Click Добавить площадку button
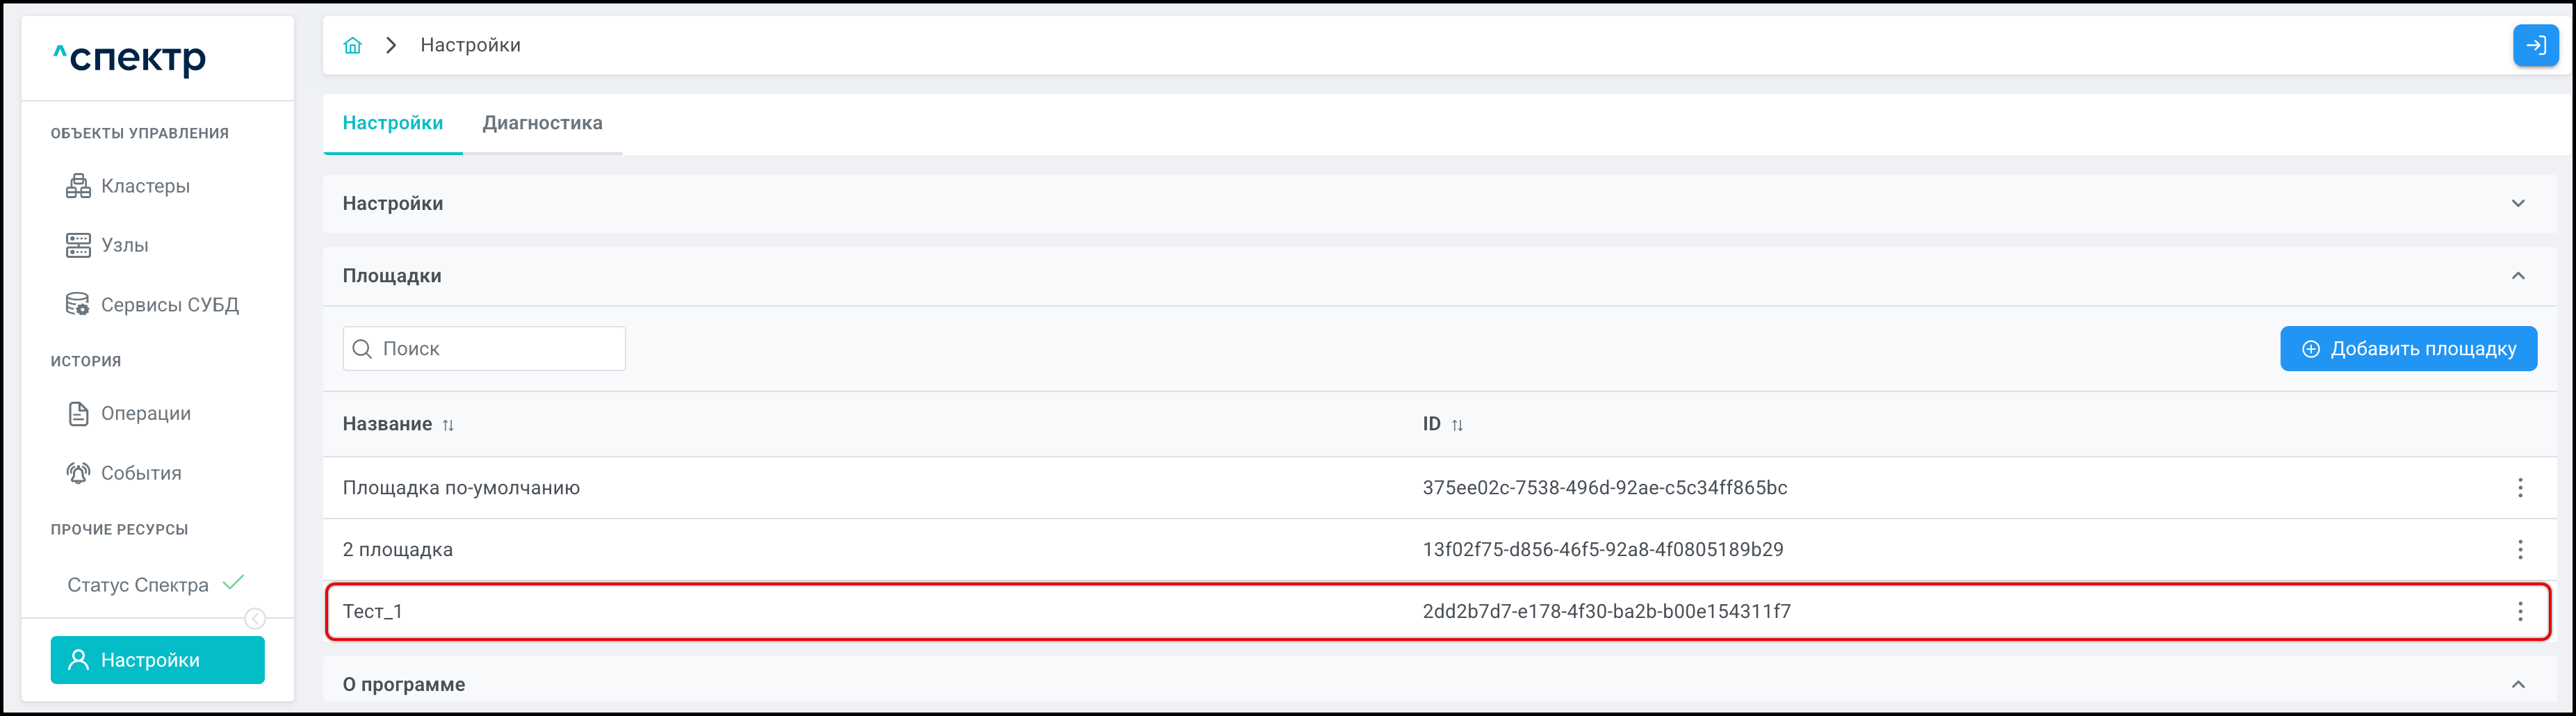The width and height of the screenshot is (2576, 716). (2407, 349)
